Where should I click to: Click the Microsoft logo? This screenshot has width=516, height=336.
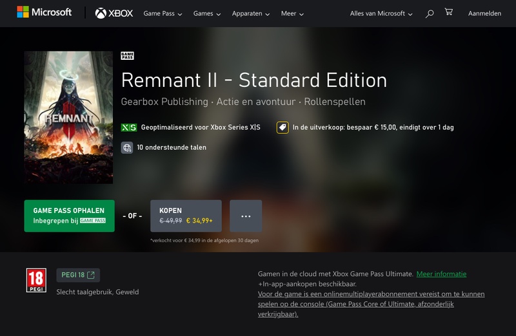(44, 13)
